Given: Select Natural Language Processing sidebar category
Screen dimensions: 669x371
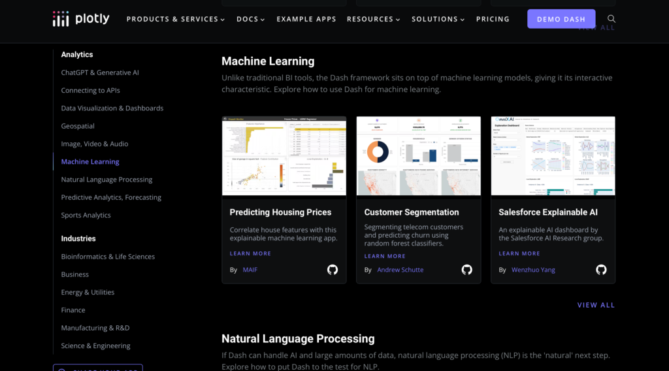Looking at the screenshot, I should (x=106, y=180).
